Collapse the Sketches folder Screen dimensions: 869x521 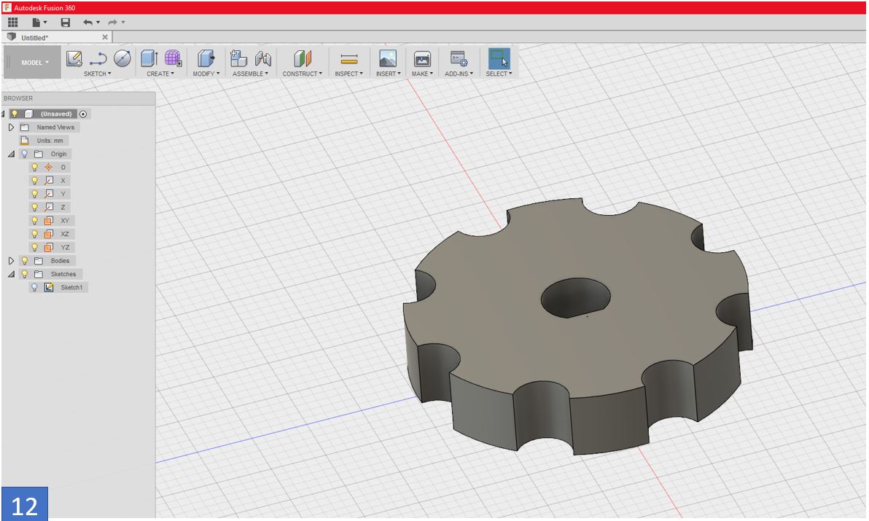pyautogui.click(x=11, y=274)
